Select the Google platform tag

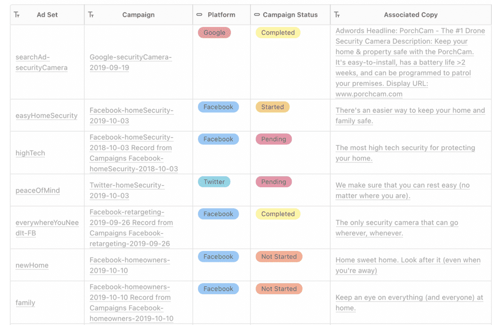tap(214, 33)
